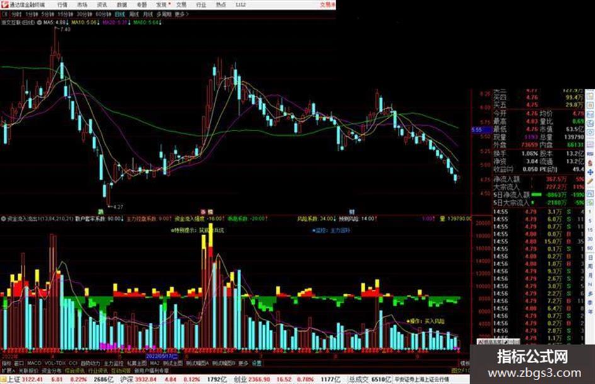Select the 日 period shortcut in sidebar

click(590, 257)
